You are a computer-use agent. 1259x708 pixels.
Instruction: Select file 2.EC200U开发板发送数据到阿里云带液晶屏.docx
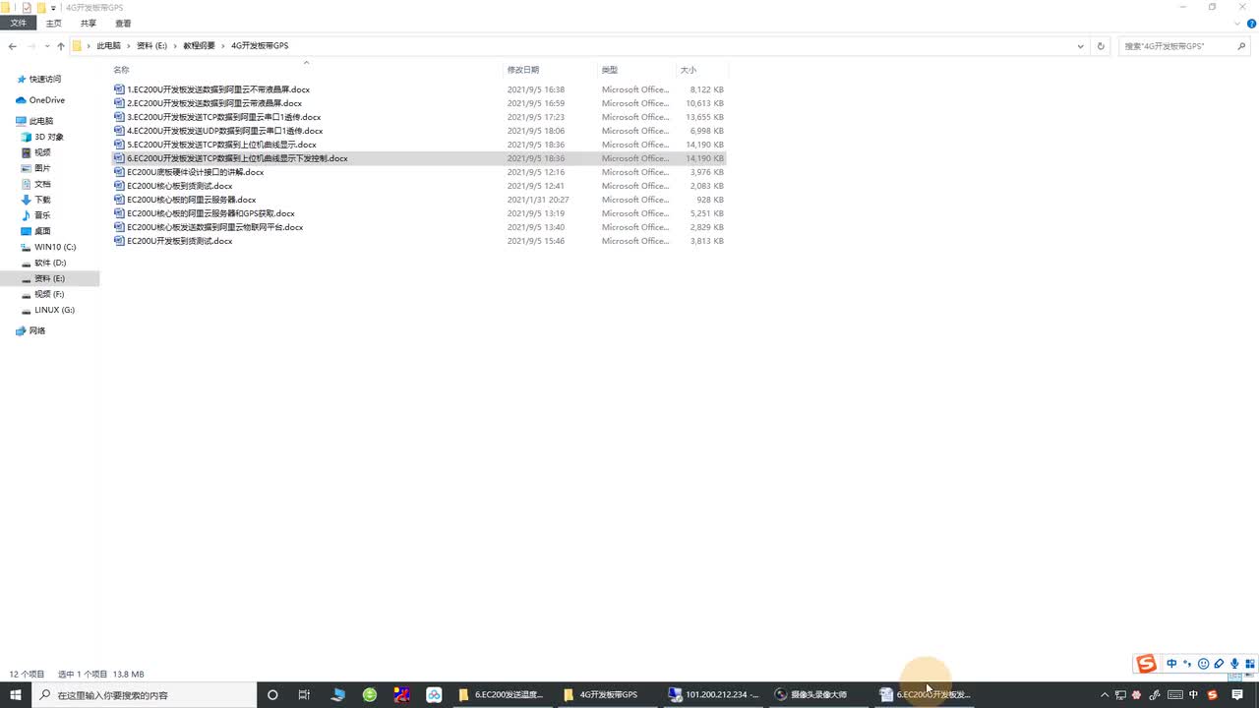tap(213, 103)
